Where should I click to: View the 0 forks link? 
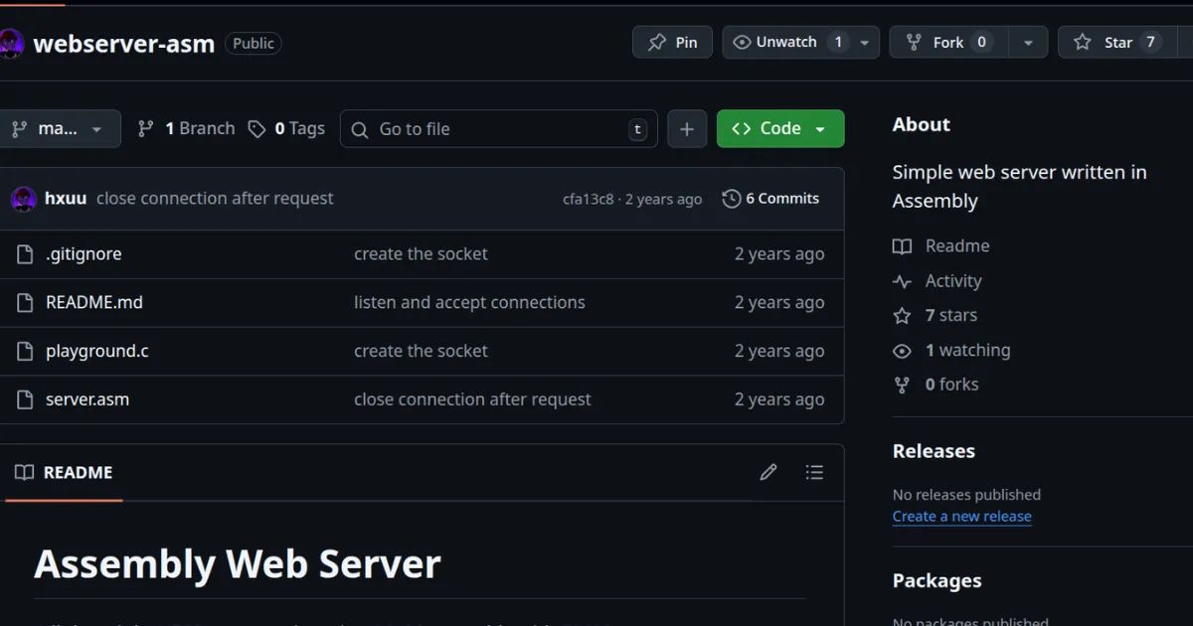coord(951,385)
